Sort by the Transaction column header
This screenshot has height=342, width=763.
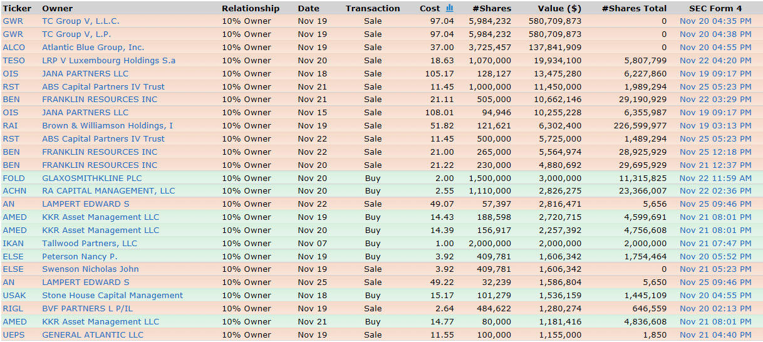coord(372,9)
